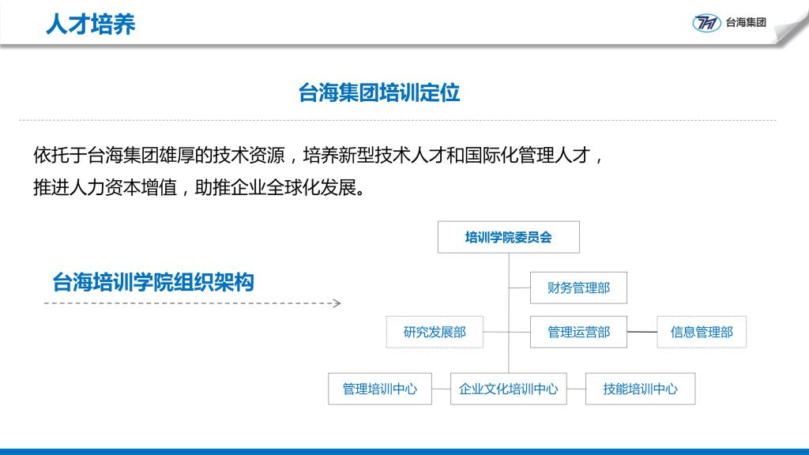Click the 管理培训中心 box
The image size is (809, 455).
(379, 389)
